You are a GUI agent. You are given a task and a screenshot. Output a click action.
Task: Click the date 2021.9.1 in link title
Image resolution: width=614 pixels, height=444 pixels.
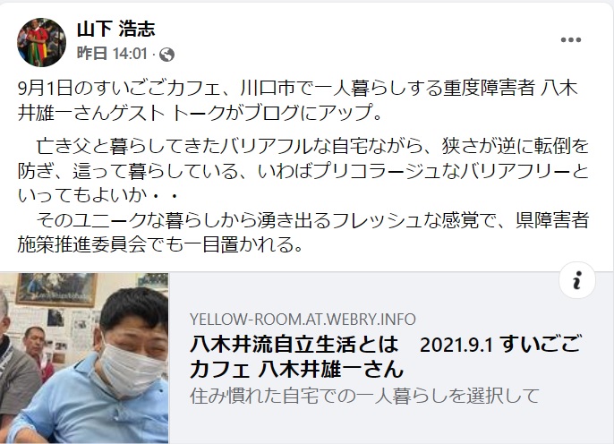click(x=456, y=345)
